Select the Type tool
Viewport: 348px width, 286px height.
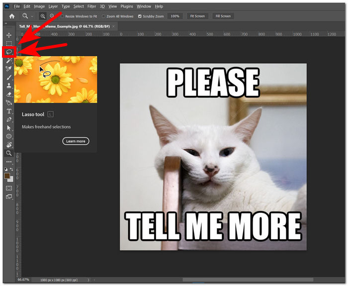(9, 111)
